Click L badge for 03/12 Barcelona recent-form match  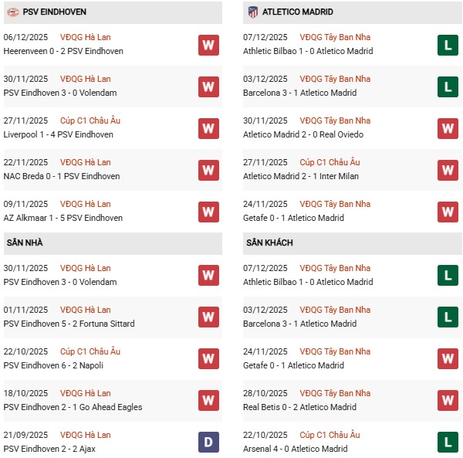pyautogui.click(x=448, y=87)
